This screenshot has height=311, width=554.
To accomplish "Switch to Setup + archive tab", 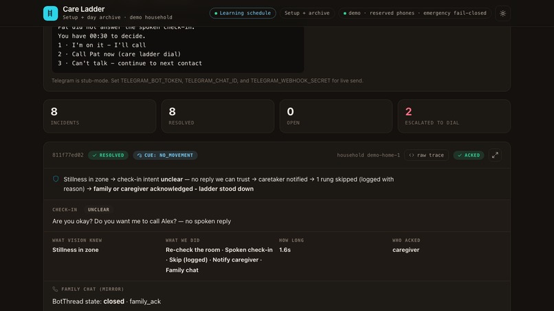I will click(307, 13).
